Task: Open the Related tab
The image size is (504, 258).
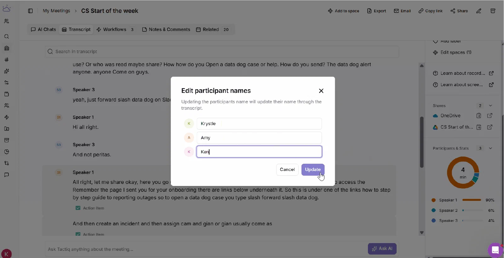Action: tap(213, 30)
